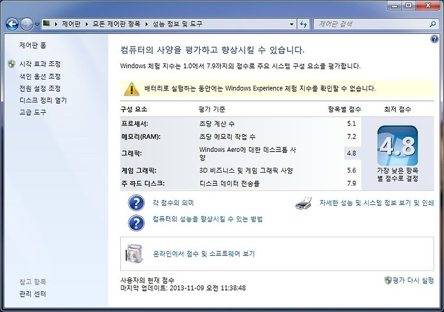Click the 마지막 업데이트 timestamp text
This screenshot has height=312, width=444.
tap(183, 288)
